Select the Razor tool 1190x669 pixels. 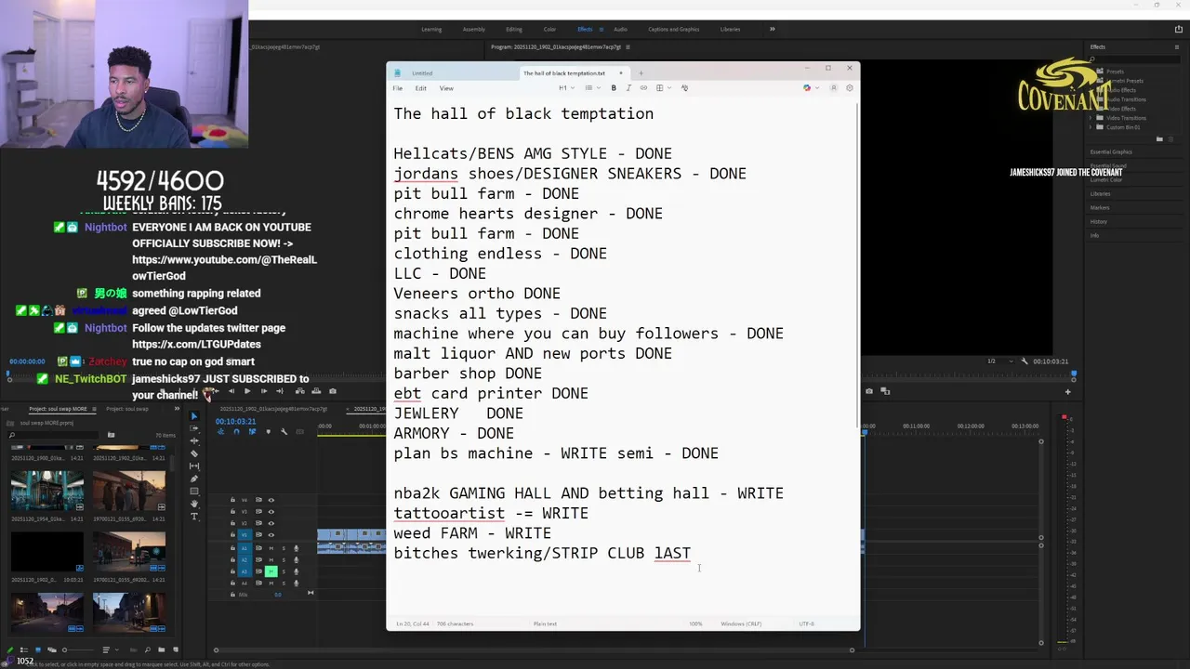point(194,453)
